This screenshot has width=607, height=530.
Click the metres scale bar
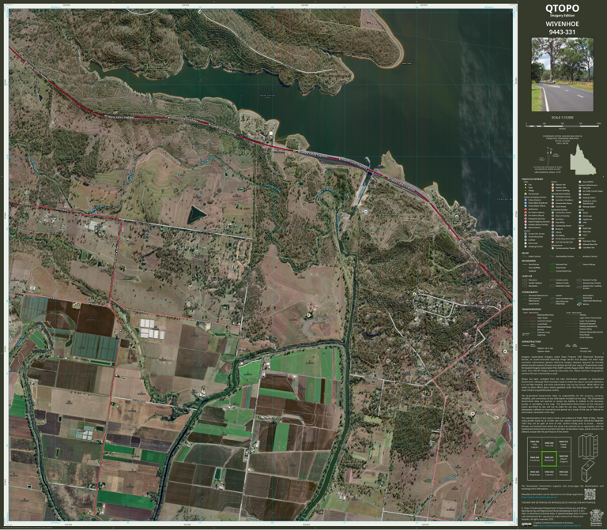point(564,126)
